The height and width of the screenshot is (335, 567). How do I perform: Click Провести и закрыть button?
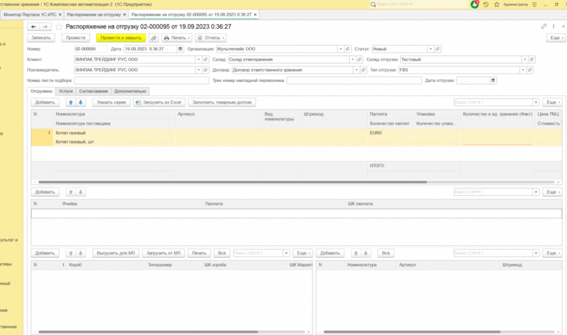pyautogui.click(x=121, y=38)
